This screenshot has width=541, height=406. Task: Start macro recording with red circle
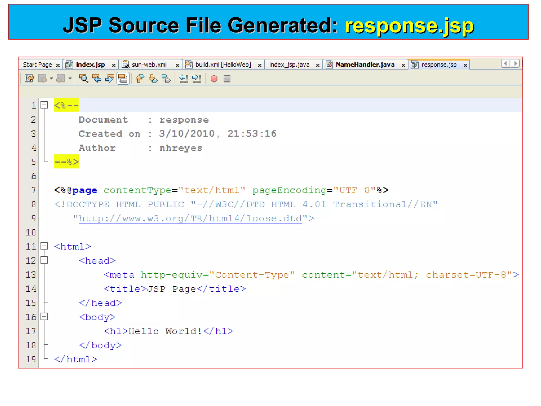pyautogui.click(x=214, y=79)
